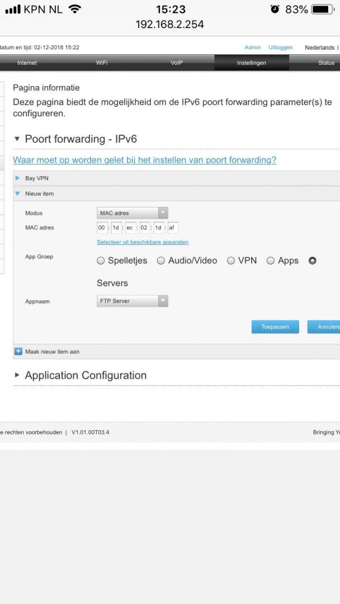The image size is (340, 604).
Task: Select the VPN radio option
Action: [x=230, y=261]
